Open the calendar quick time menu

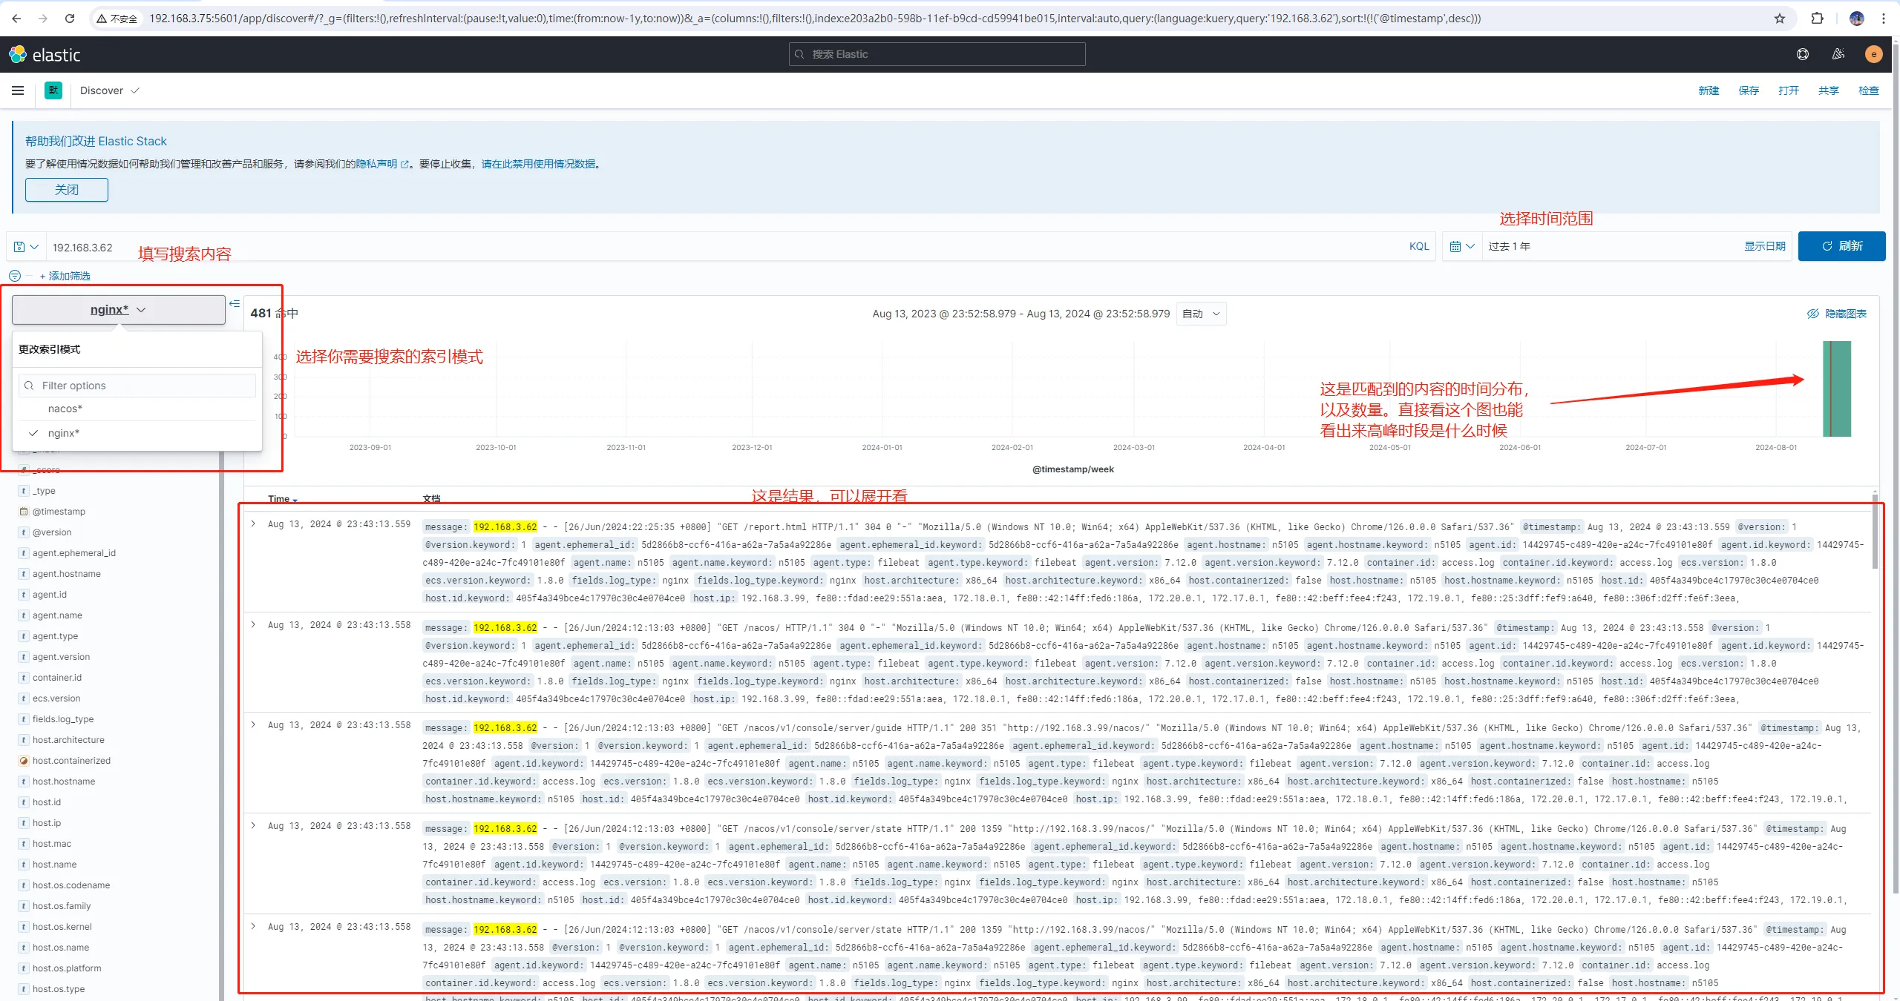(x=1462, y=246)
